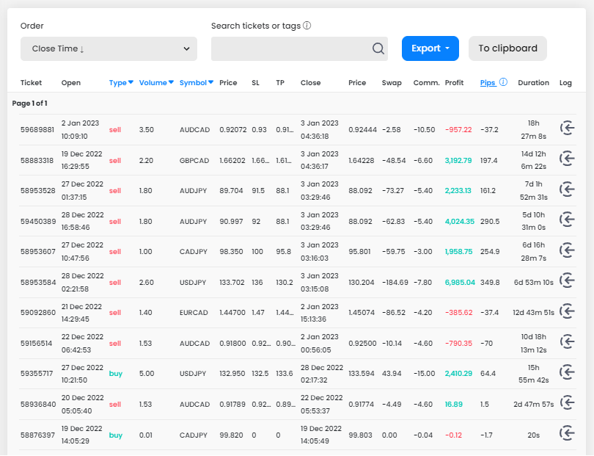
Task: Open log icon for ticket 59355717
Action: [566, 373]
